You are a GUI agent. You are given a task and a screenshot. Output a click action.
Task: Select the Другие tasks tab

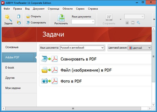pos(19,78)
